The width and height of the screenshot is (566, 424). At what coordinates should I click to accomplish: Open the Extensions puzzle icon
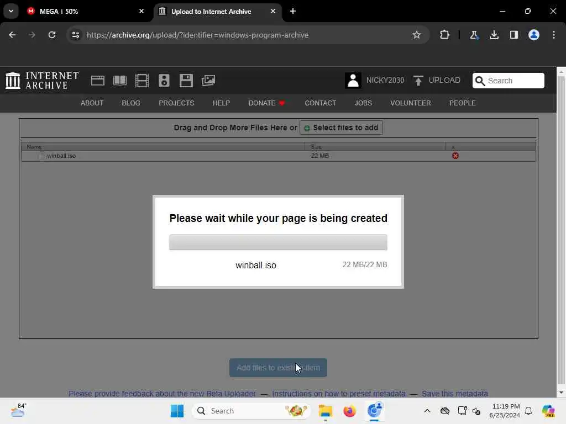445,35
